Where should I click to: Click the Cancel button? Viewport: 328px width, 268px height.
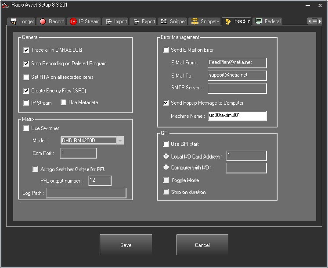[x=202, y=245]
